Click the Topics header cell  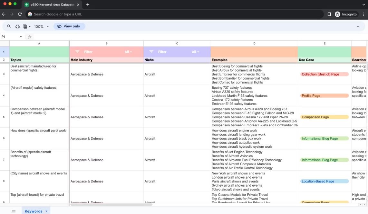click(x=39, y=60)
